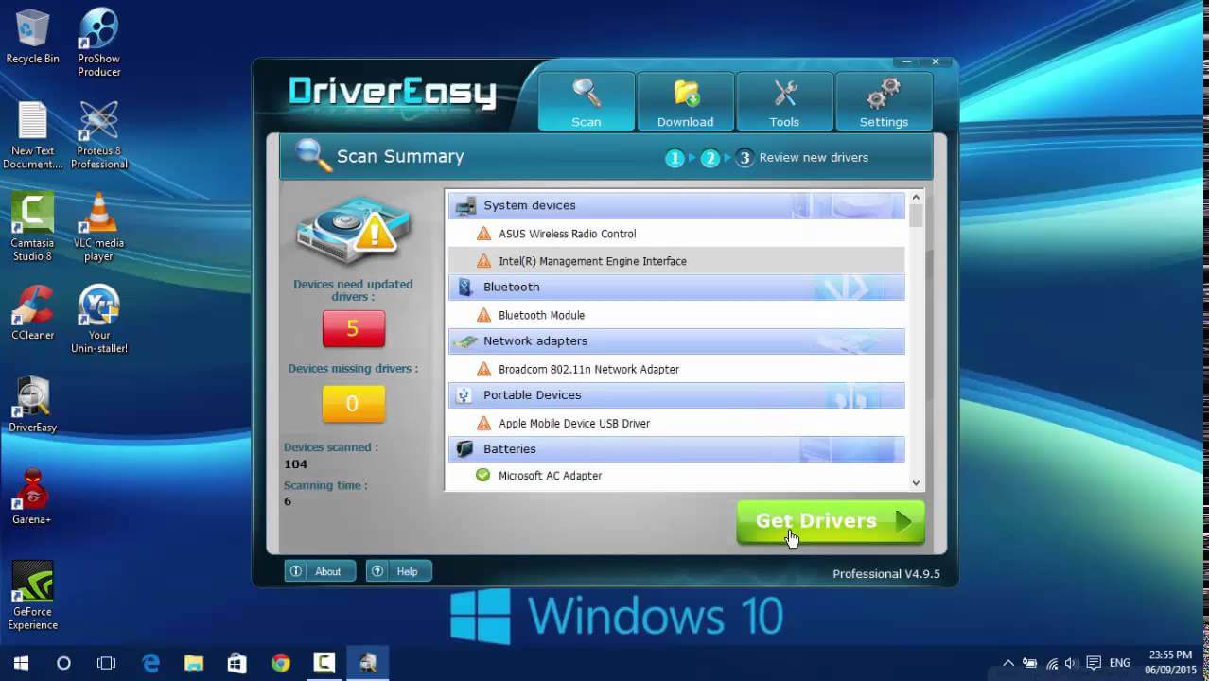1209x681 pixels.
Task: Click the Batteries category icon
Action: 464,448
